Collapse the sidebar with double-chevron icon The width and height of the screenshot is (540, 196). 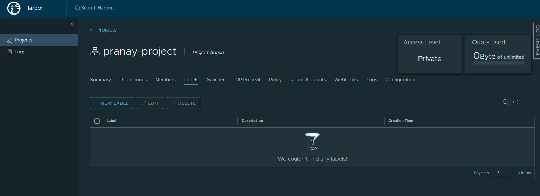point(72,24)
